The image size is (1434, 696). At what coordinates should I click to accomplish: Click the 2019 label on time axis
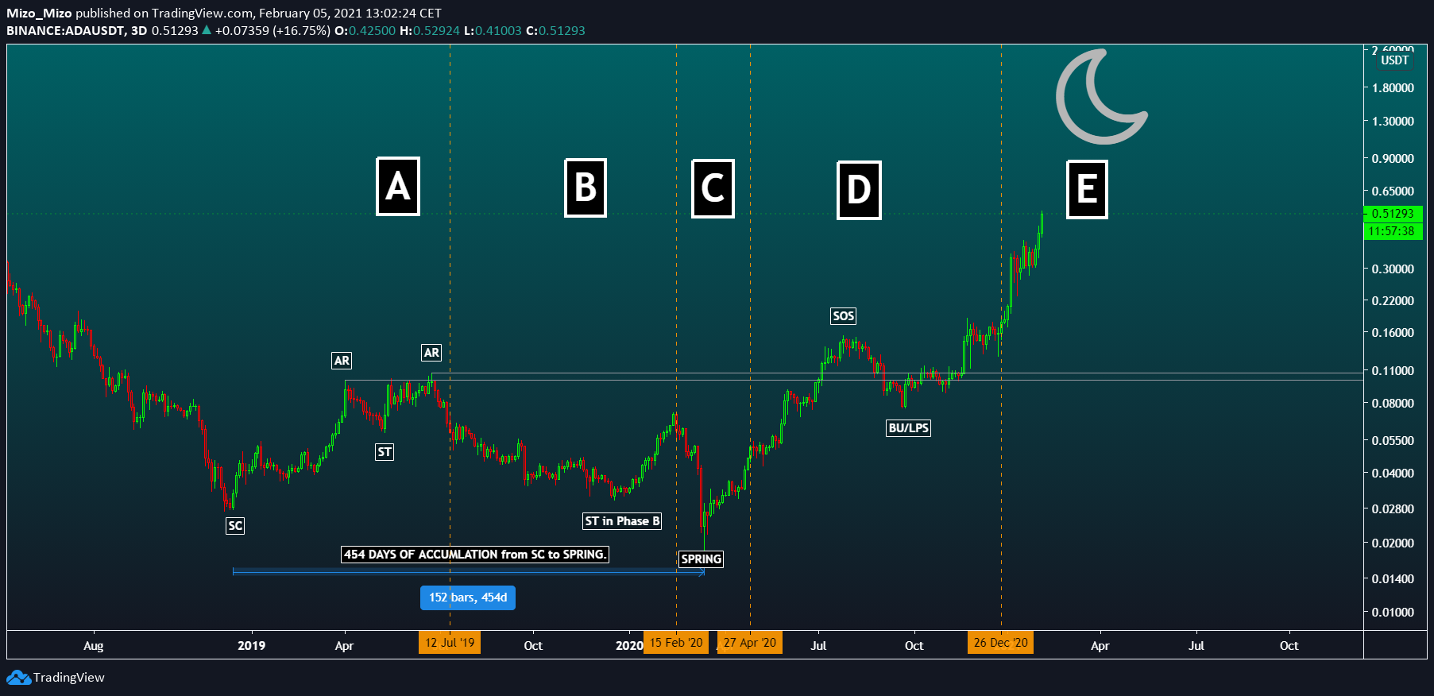[x=251, y=645]
